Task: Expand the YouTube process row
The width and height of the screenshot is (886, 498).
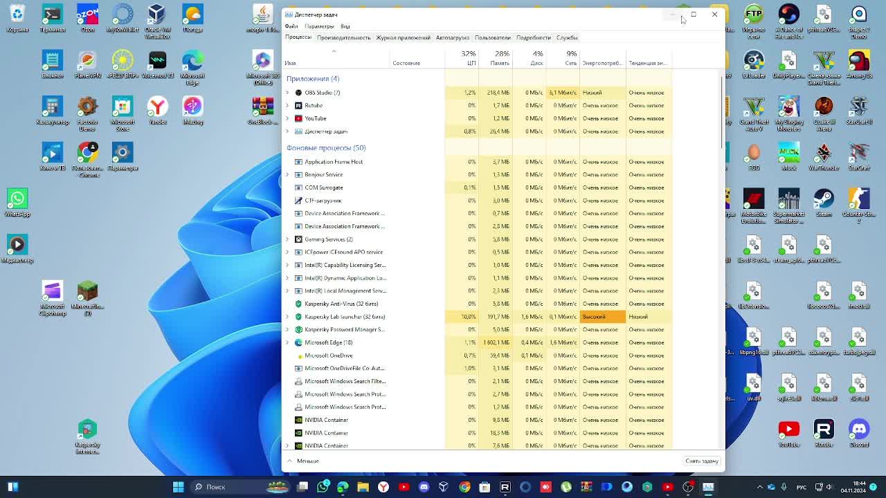Action: [288, 118]
